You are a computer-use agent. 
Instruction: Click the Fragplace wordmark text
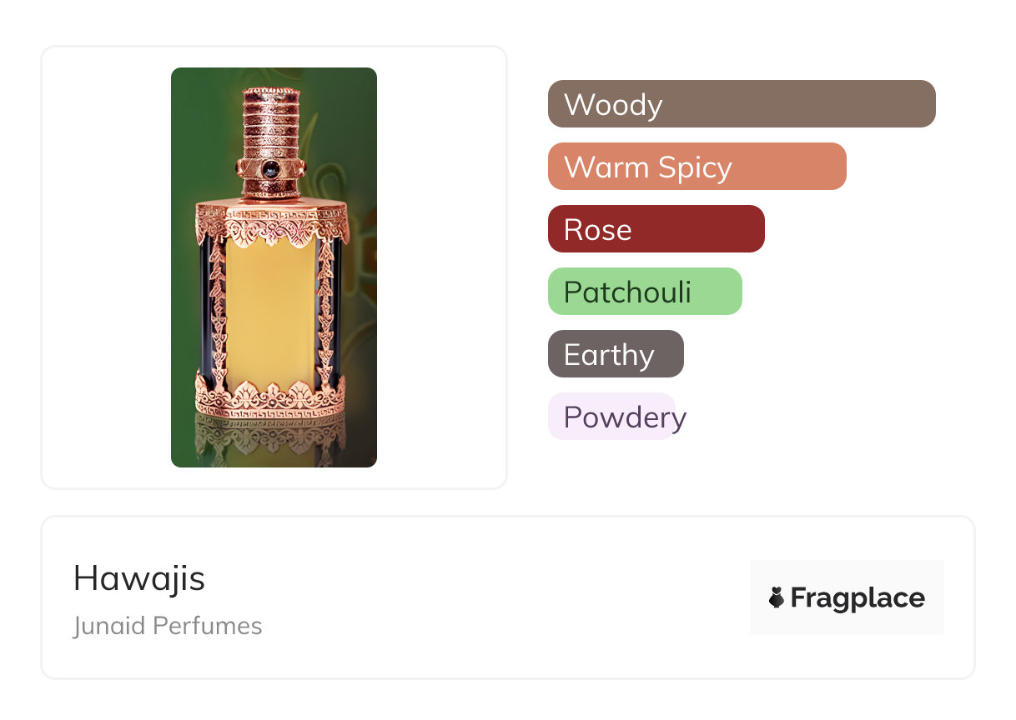click(858, 597)
